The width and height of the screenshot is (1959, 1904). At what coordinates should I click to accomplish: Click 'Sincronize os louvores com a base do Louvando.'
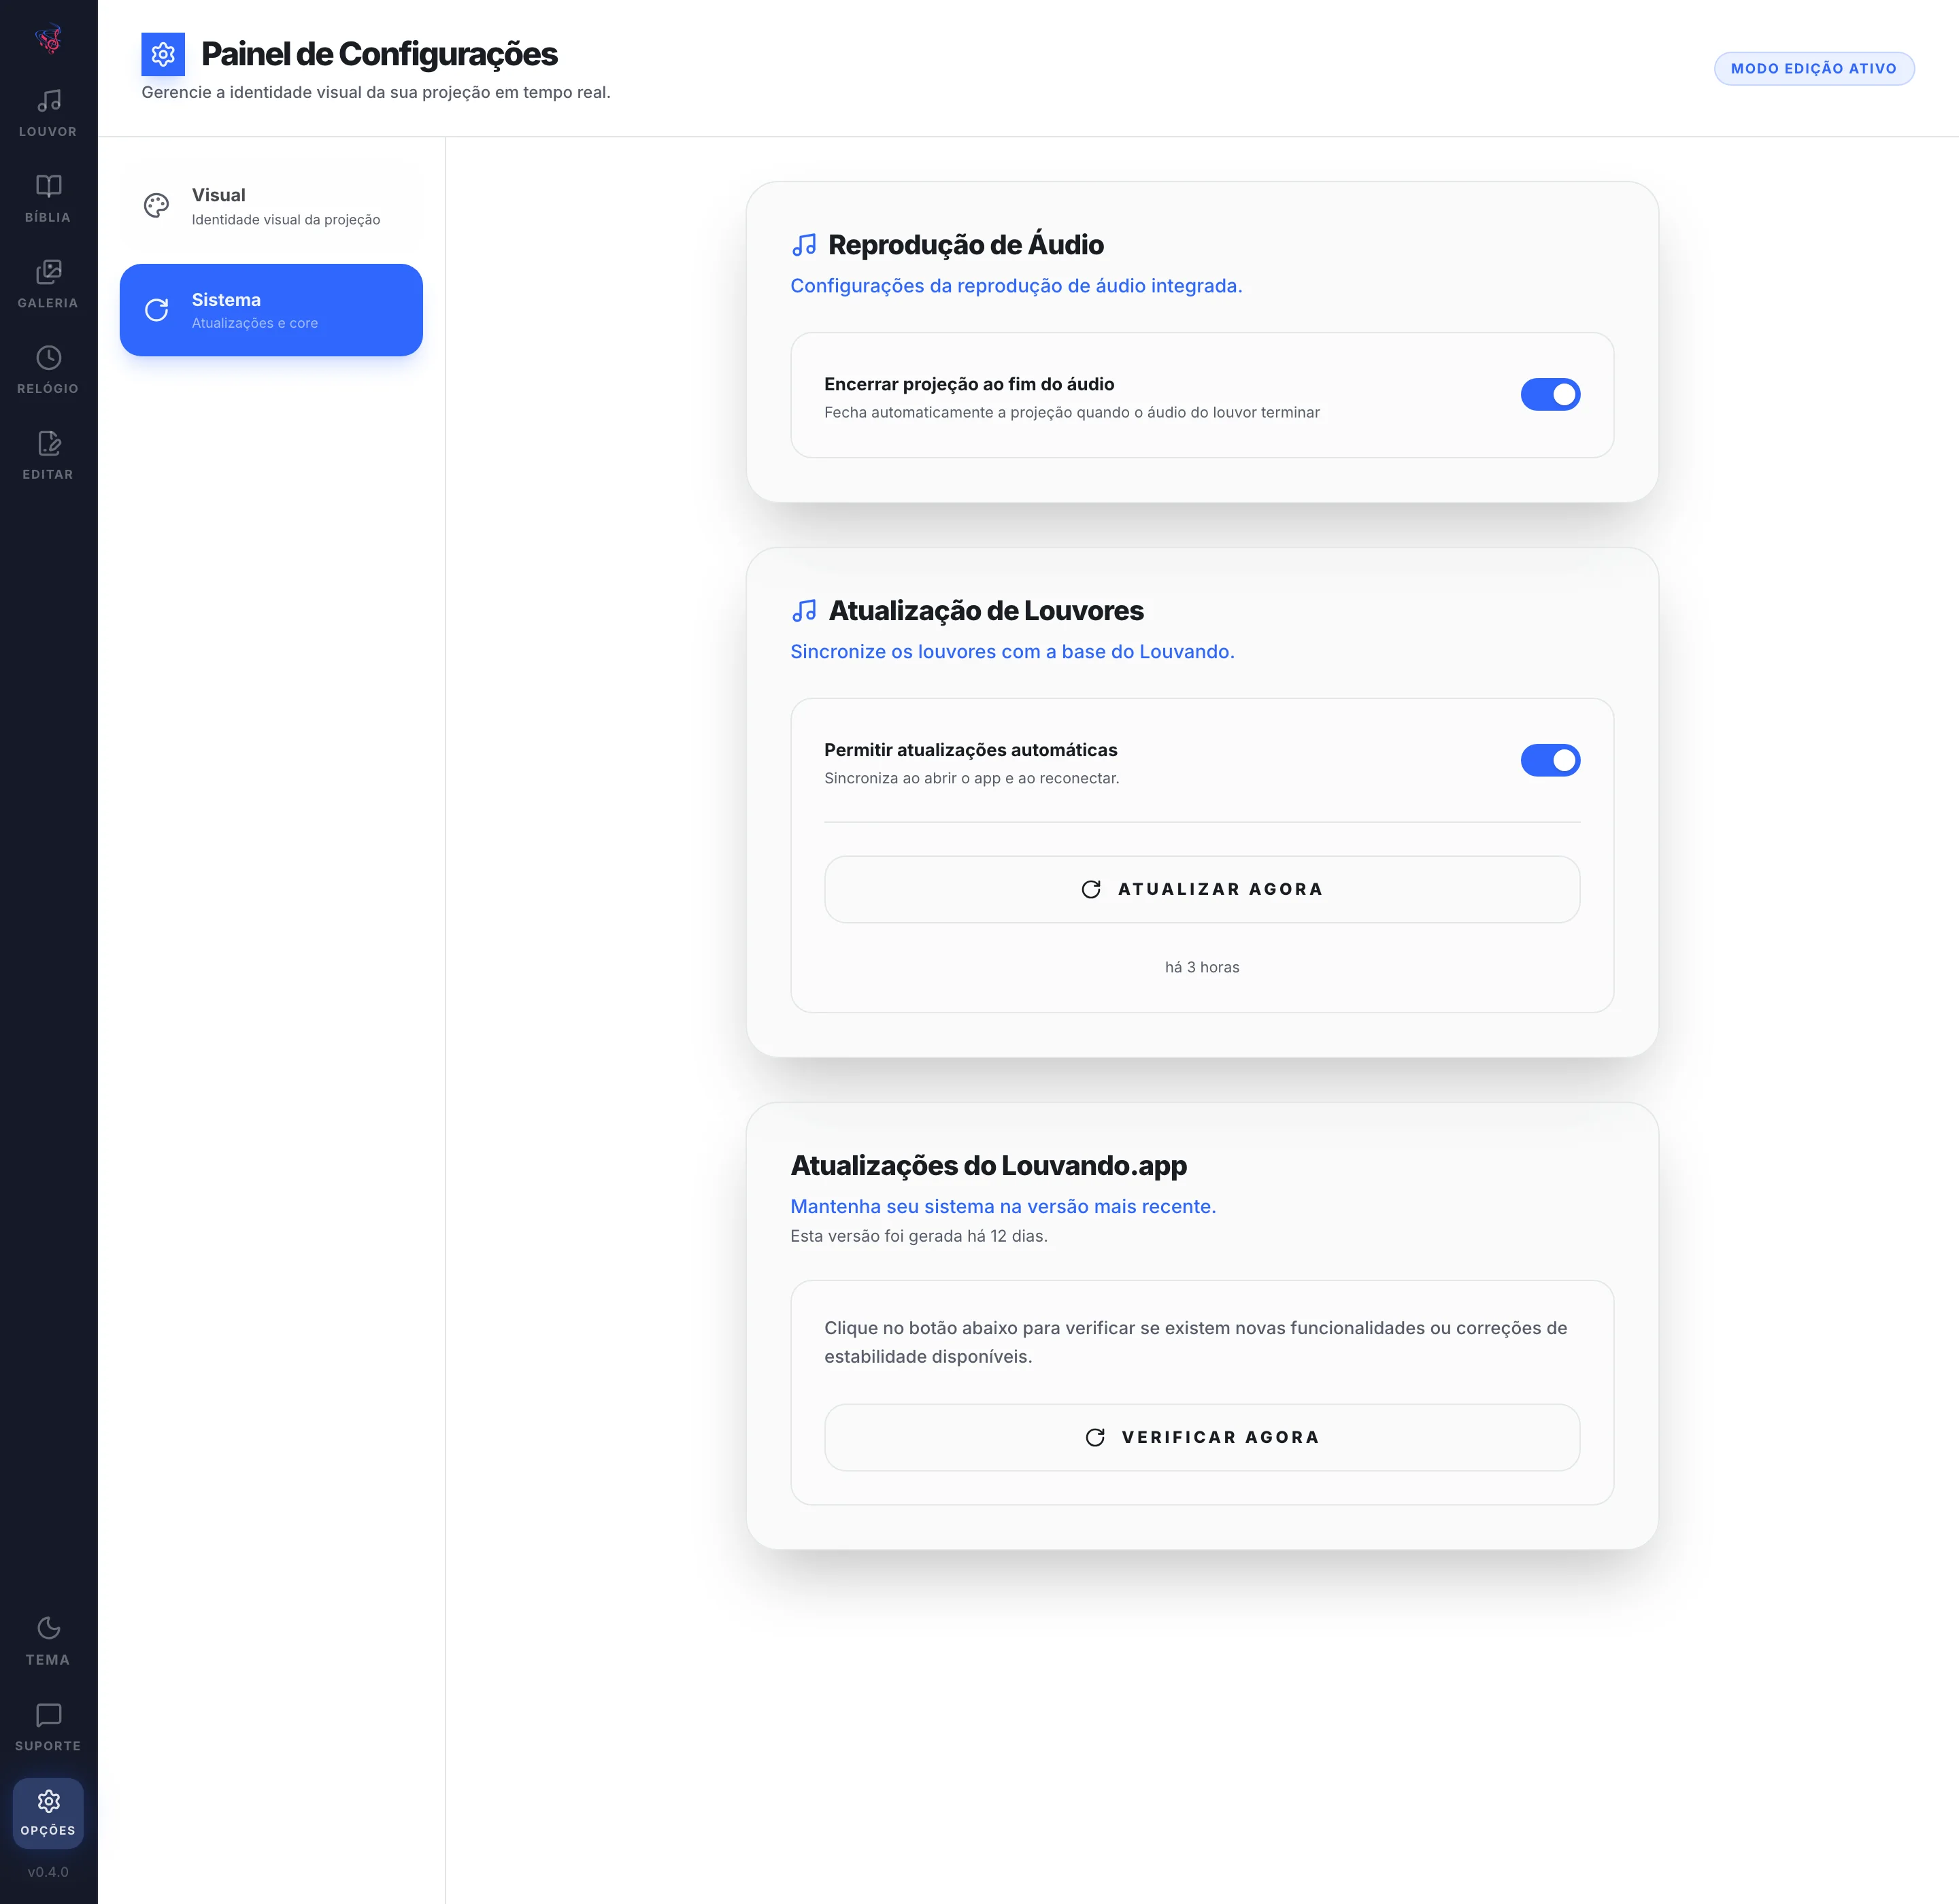click(x=1013, y=652)
